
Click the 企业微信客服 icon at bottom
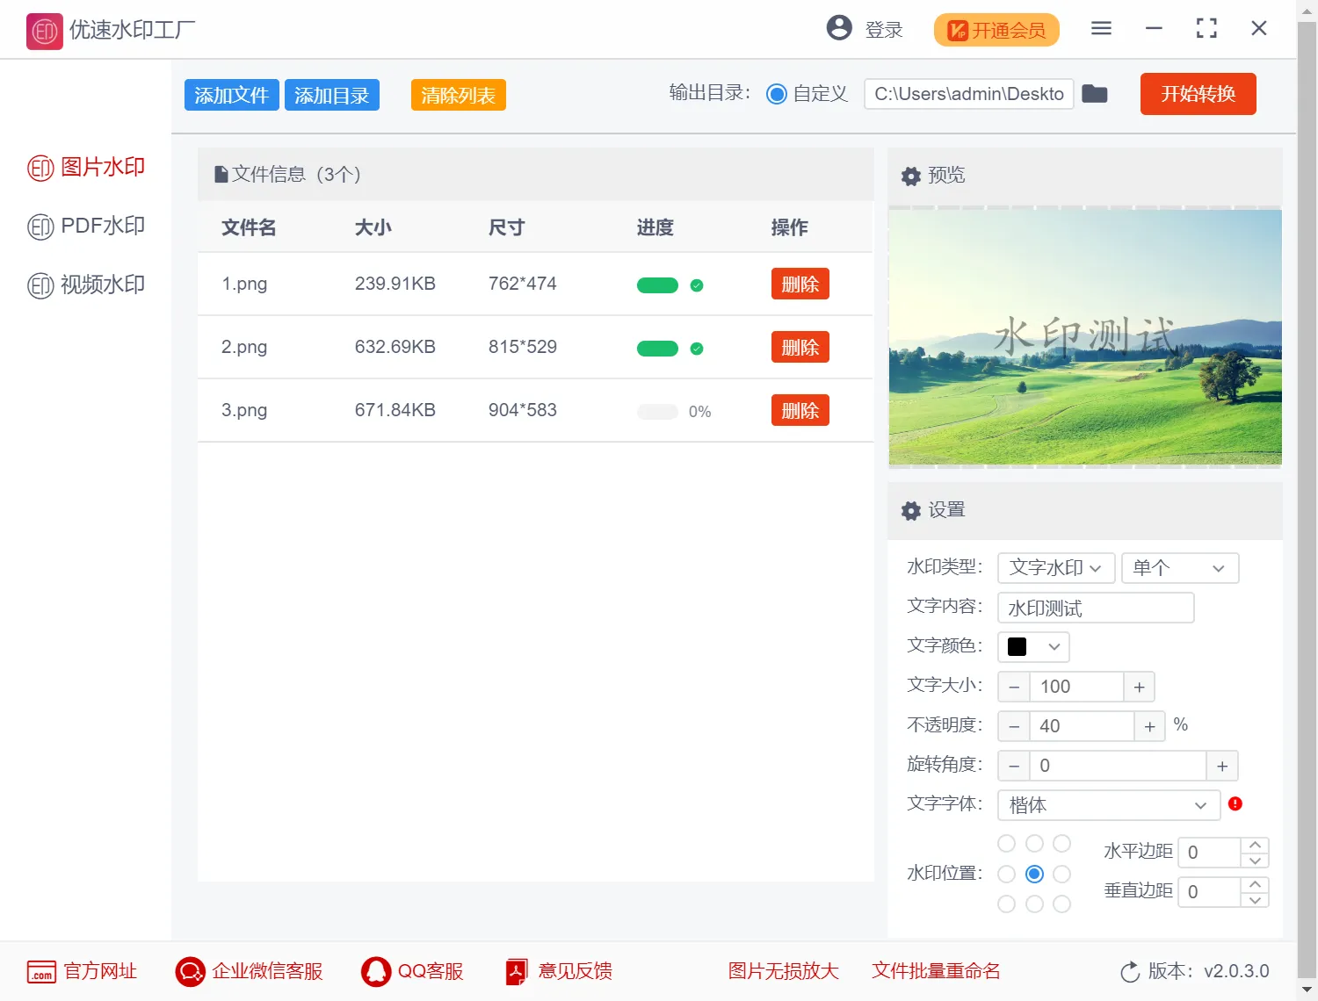click(189, 971)
